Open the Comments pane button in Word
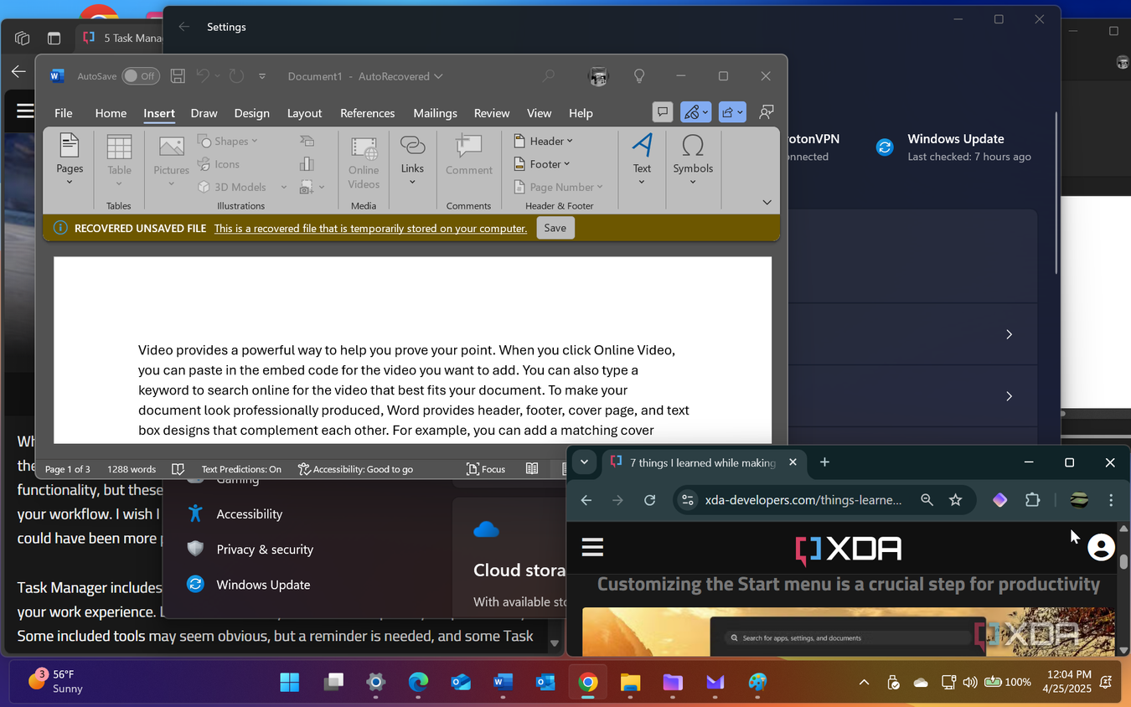 tap(662, 112)
